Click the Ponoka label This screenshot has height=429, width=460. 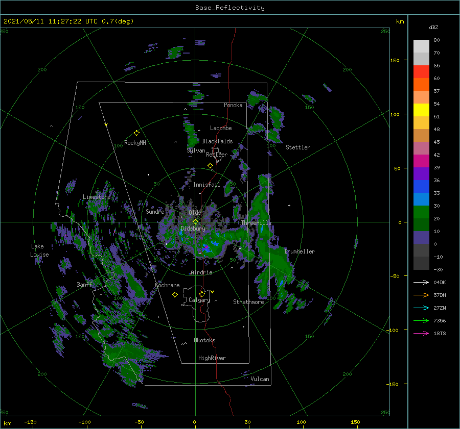point(233,105)
